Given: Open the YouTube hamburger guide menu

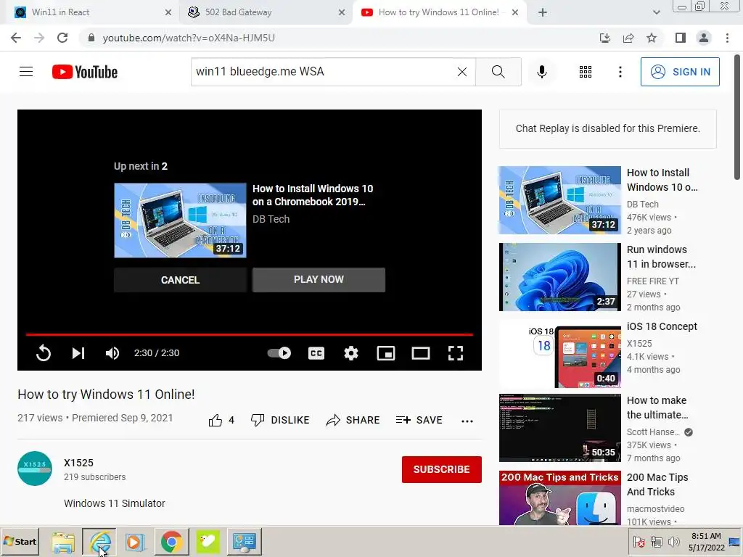Looking at the screenshot, I should coord(26,72).
